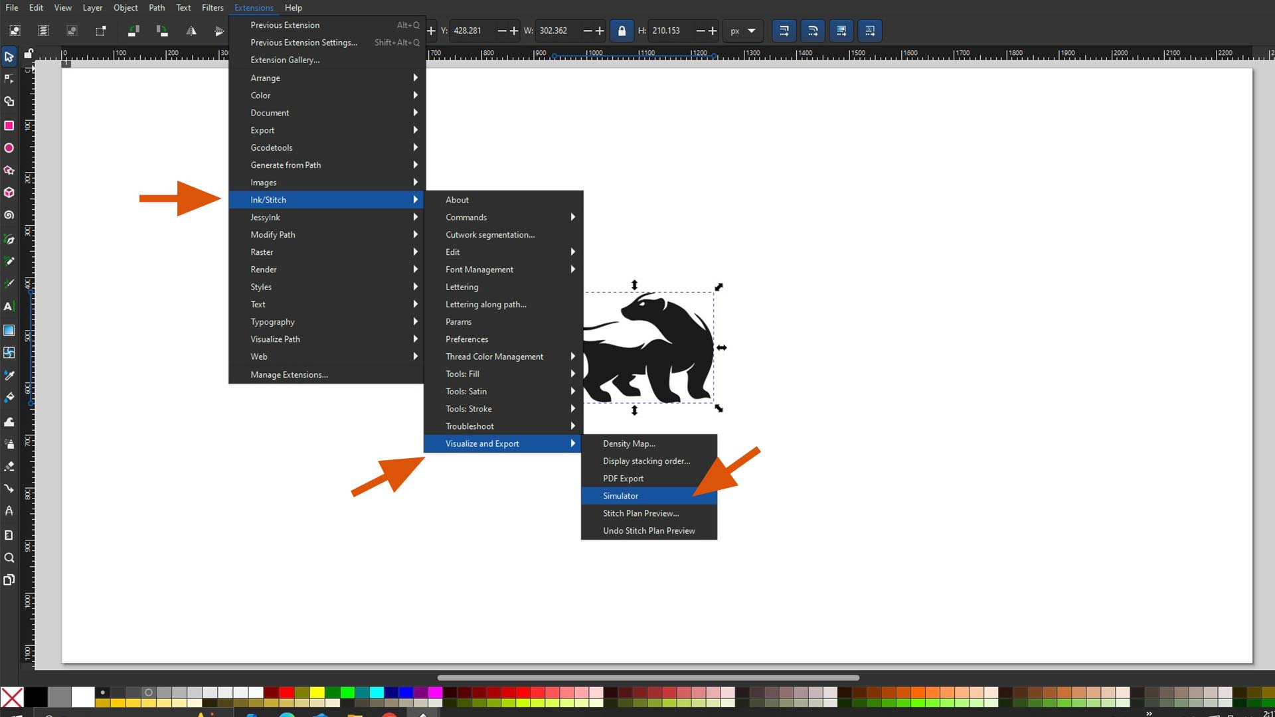1275x717 pixels.
Task: Select the Tweak tool
Action: click(x=9, y=422)
